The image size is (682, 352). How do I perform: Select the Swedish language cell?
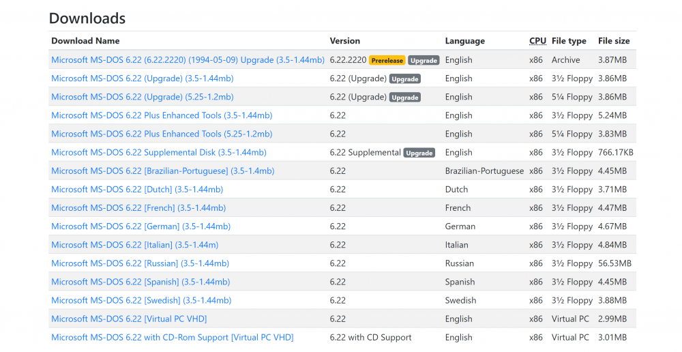click(x=460, y=301)
